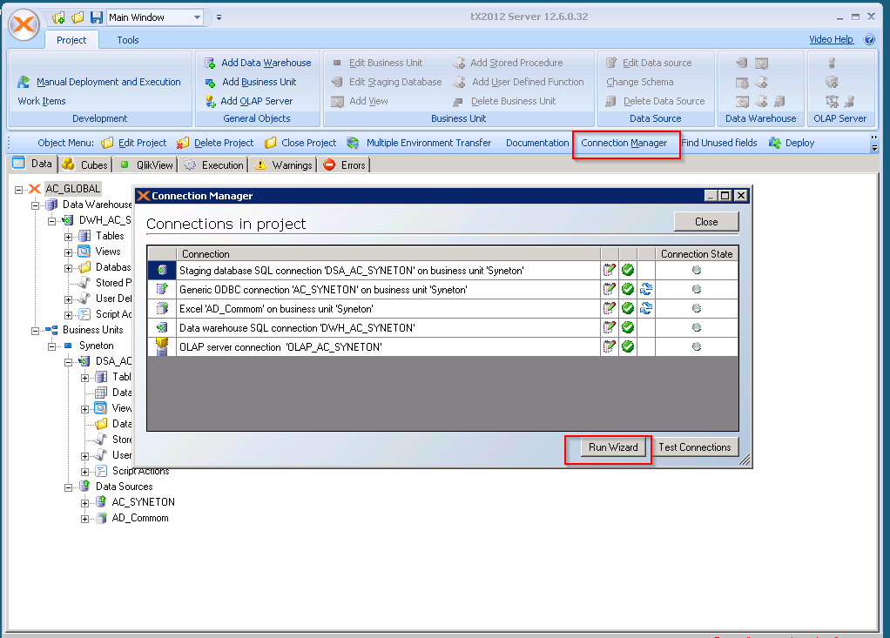Switch to the Tools ribbon tab
The image size is (890, 638).
point(128,40)
